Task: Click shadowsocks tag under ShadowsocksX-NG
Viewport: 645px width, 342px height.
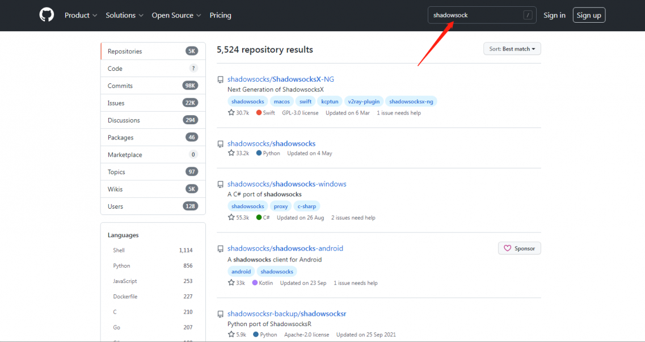Action: (x=248, y=102)
